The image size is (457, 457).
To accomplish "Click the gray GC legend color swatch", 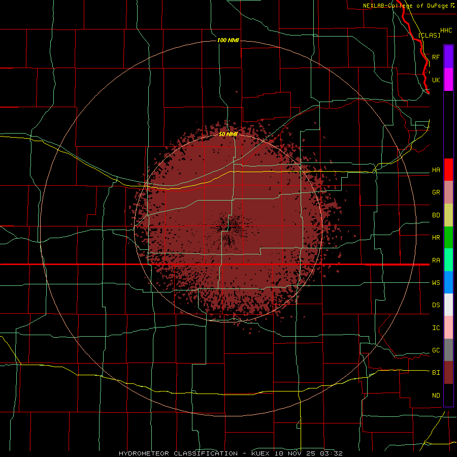I will [x=448, y=350].
